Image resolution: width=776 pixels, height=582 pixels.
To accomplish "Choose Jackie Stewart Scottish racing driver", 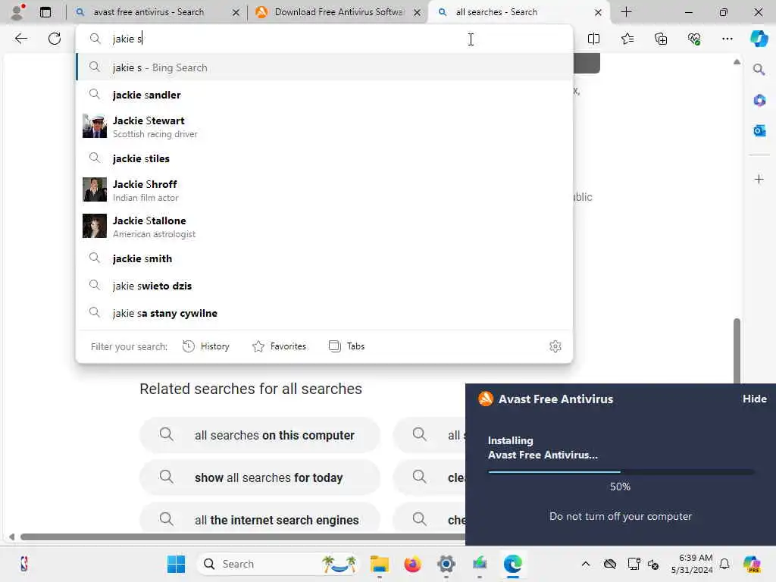I will click(x=324, y=127).
